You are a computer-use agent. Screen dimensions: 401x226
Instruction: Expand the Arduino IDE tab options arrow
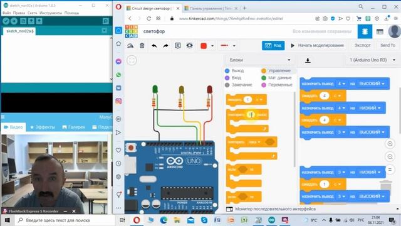pos(104,31)
